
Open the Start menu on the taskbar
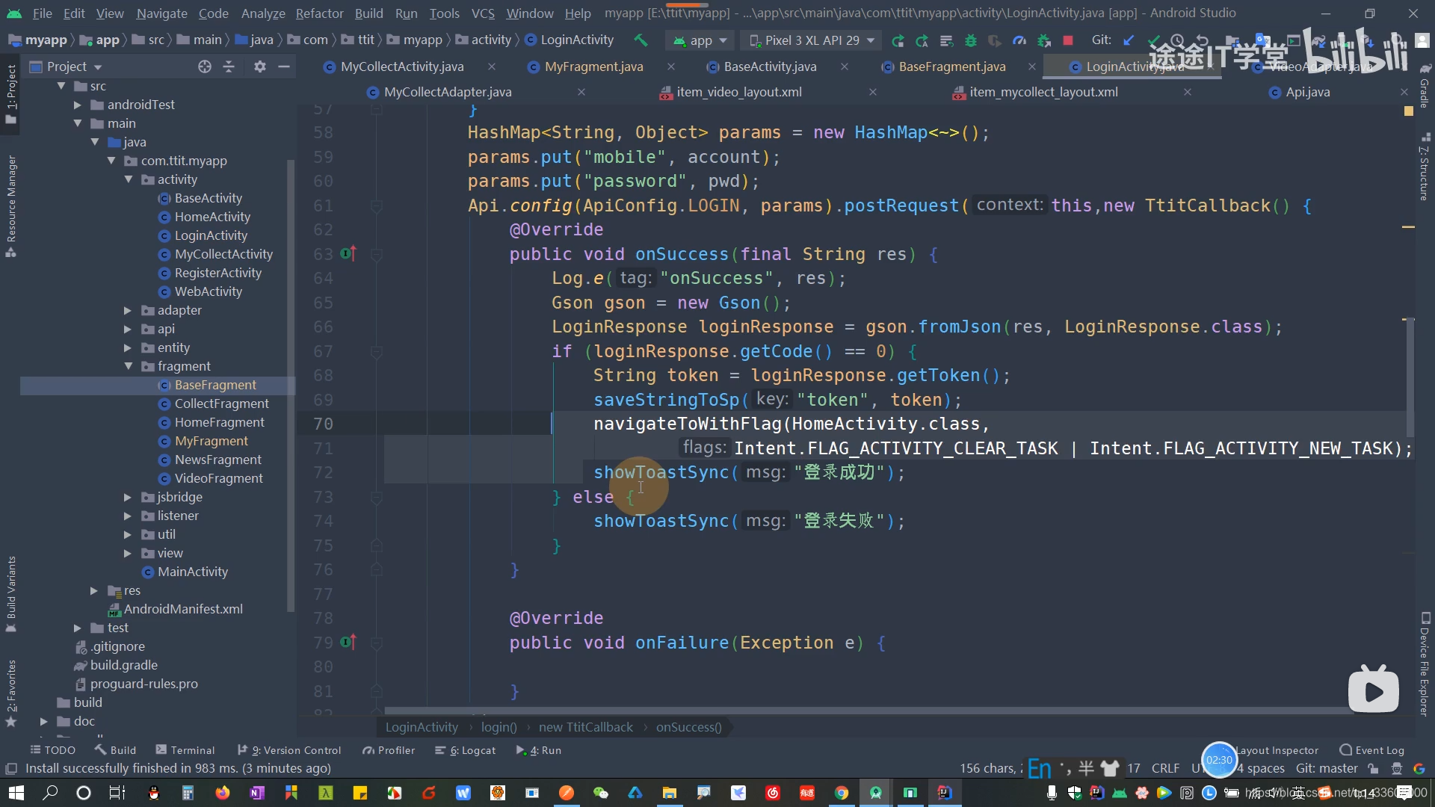pos(16,793)
